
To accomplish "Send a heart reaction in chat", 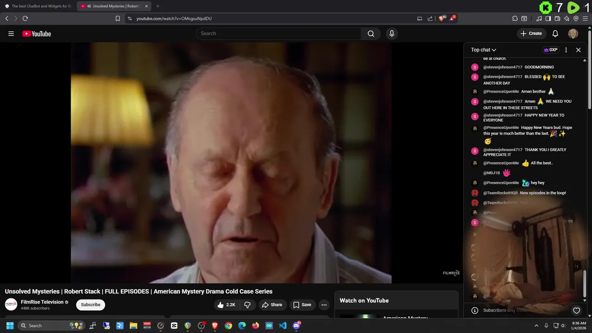I will pos(576,310).
